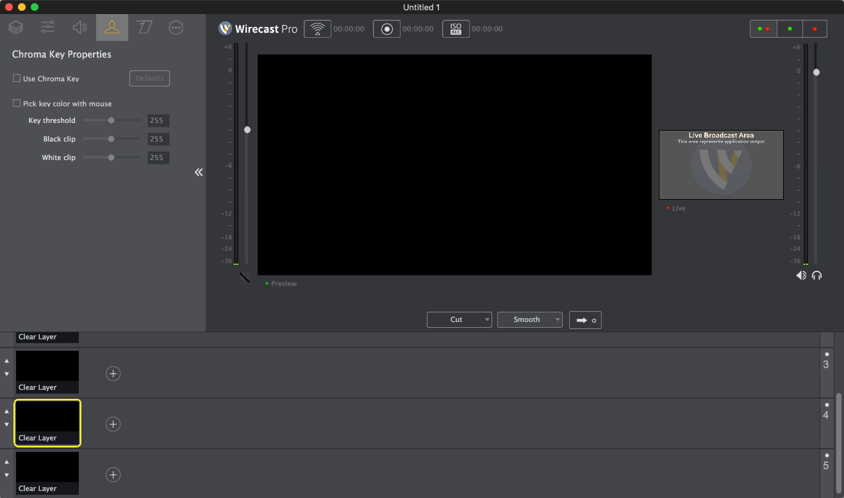Adjust the White clip slider
Viewport: 844px width, 498px height.
112,157
